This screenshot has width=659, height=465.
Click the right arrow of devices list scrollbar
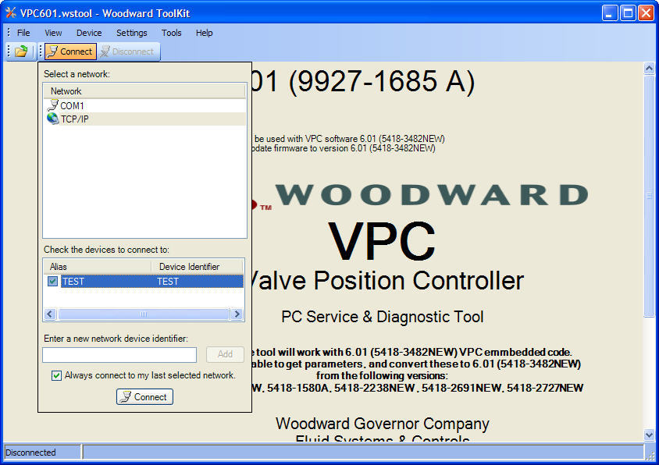click(x=237, y=314)
